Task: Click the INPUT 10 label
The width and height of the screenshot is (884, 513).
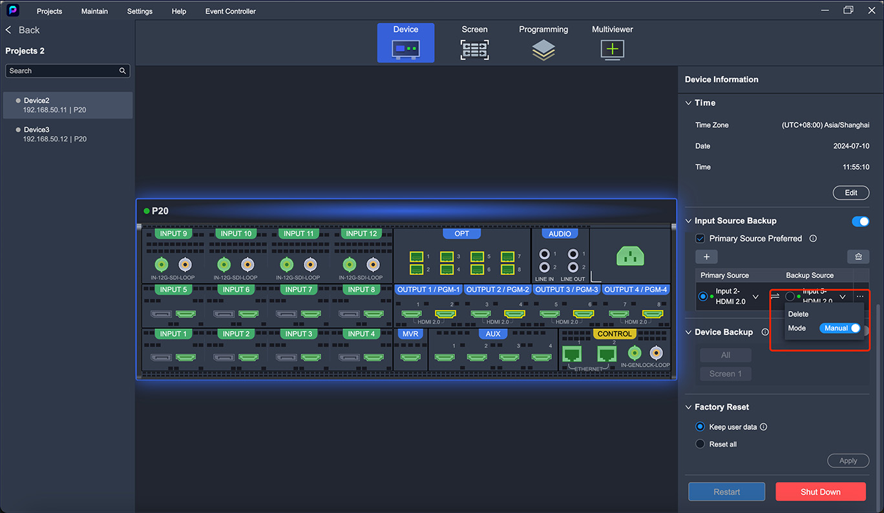Action: (x=236, y=234)
